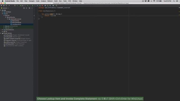
Task: Open the Tools menu
Action: [x=65, y=1]
